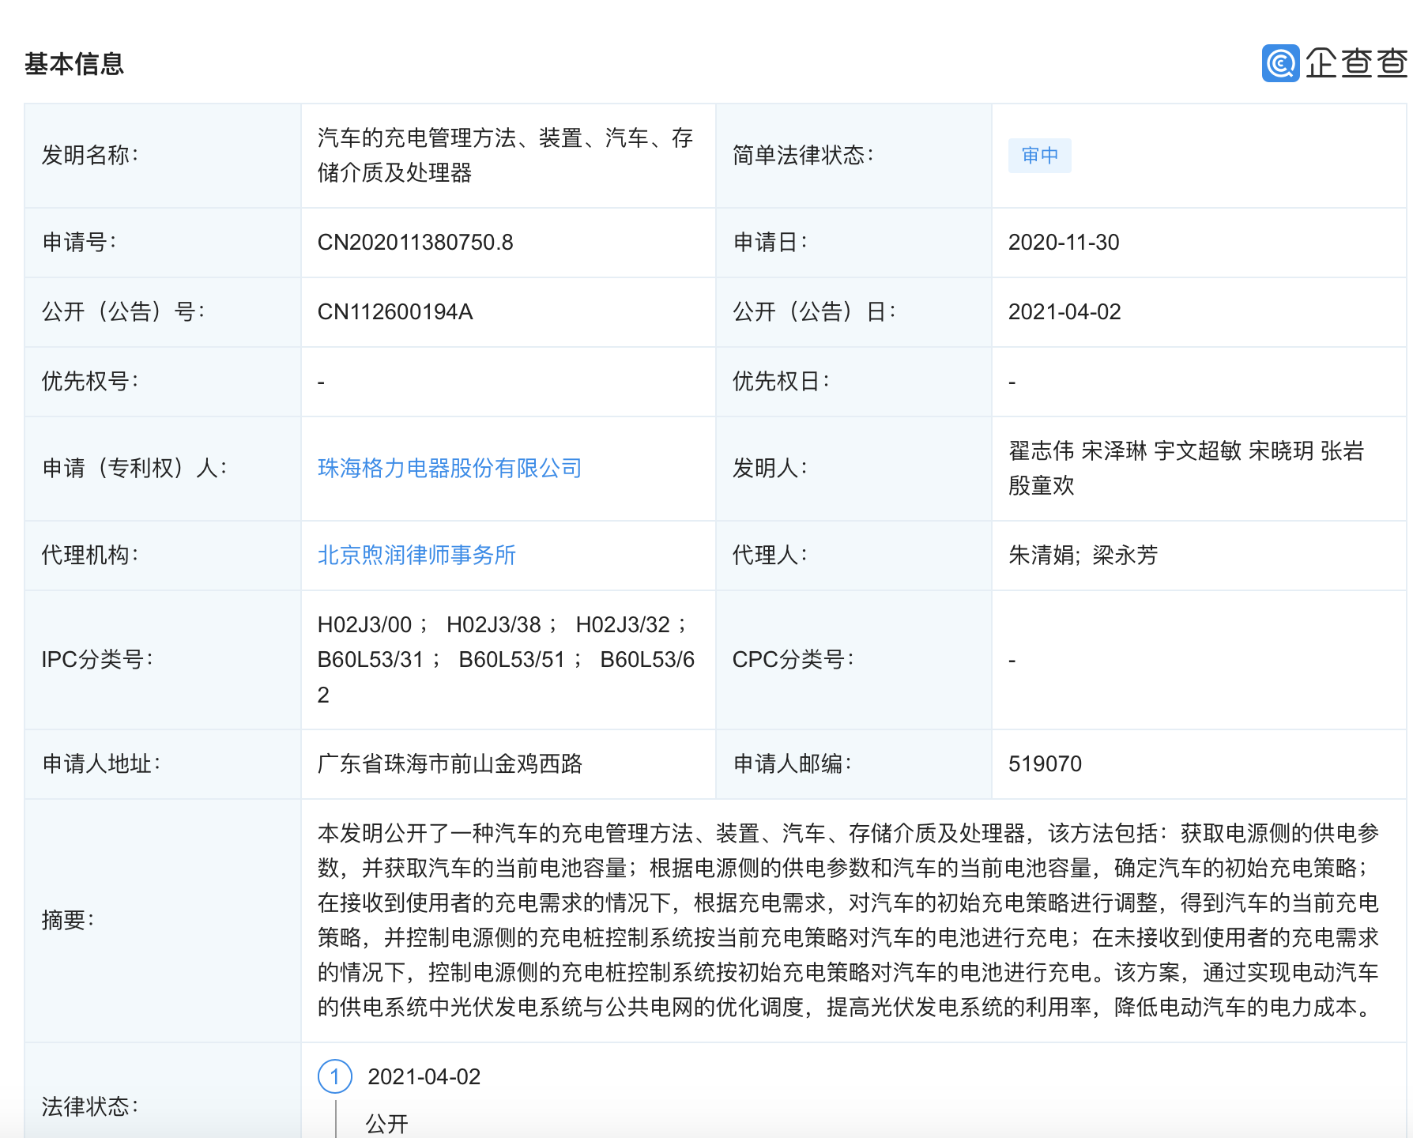1413x1138 pixels.
Task: Click the 公开（公告）日 value 2021-04-02
Action: coord(1064,312)
